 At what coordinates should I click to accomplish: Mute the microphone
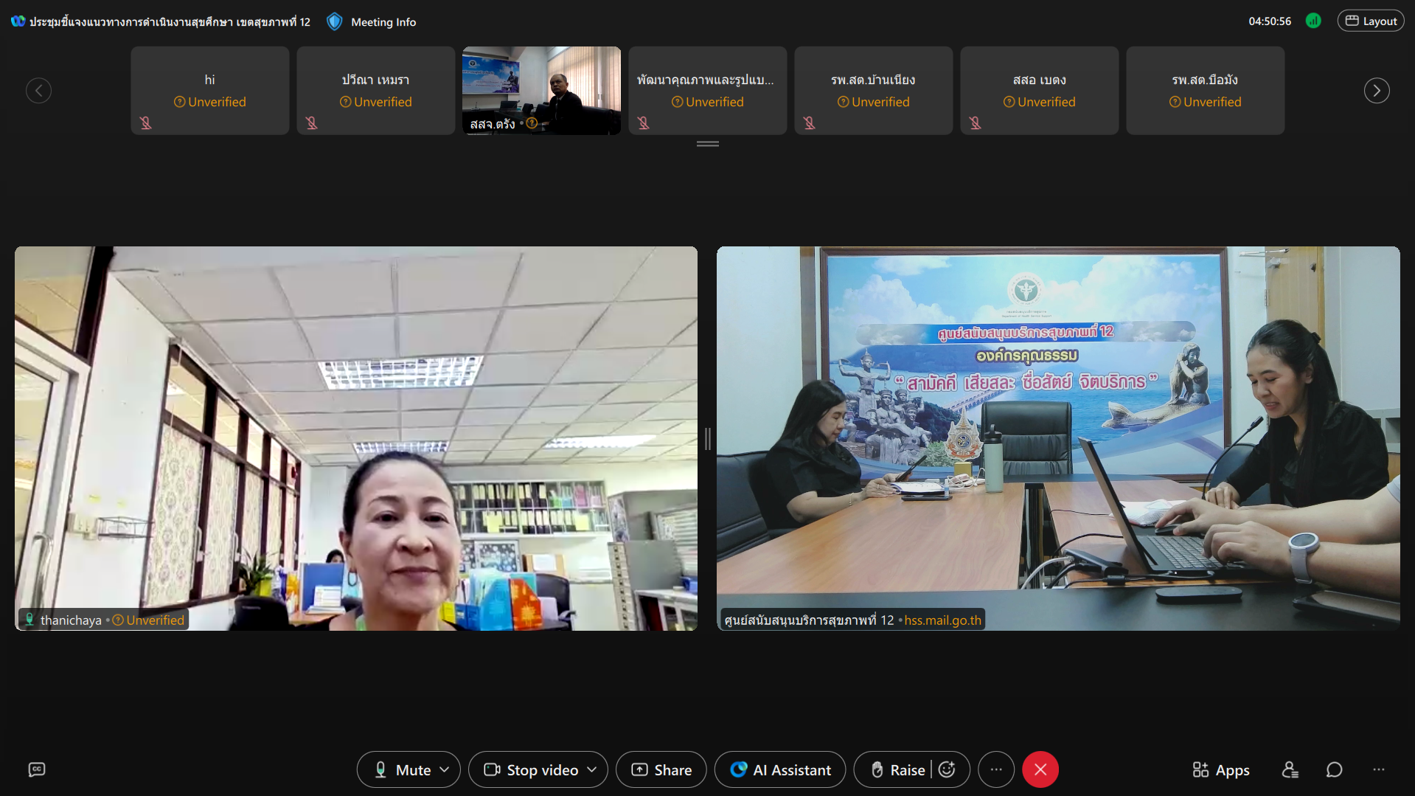pyautogui.click(x=402, y=769)
